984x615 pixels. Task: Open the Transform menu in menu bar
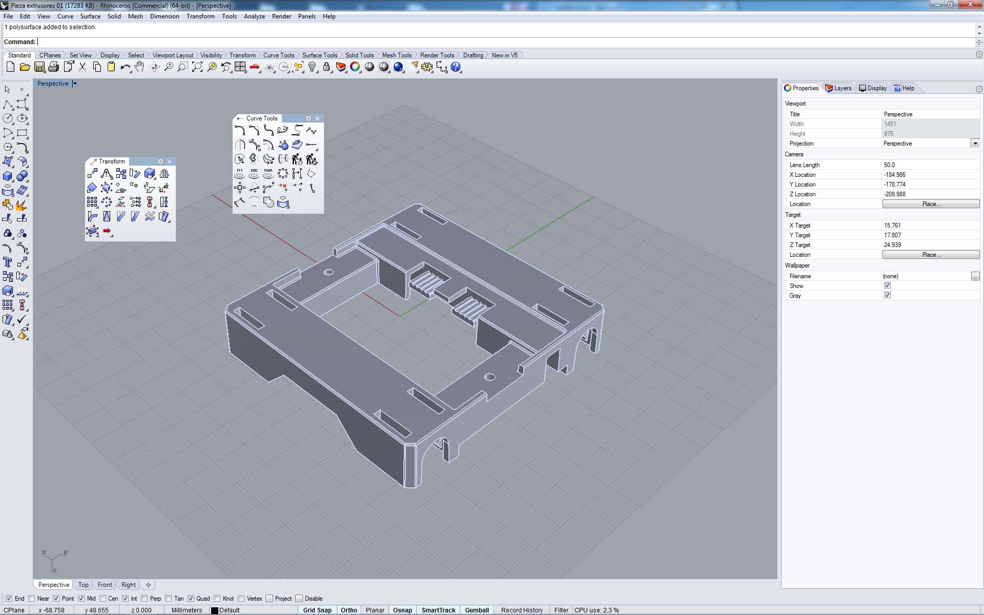[x=200, y=16]
